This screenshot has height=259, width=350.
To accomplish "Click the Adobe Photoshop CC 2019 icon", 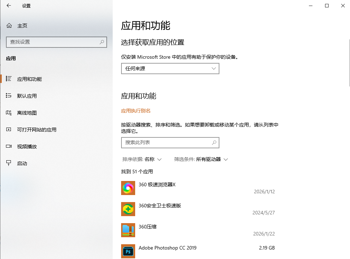I will coord(128,251).
